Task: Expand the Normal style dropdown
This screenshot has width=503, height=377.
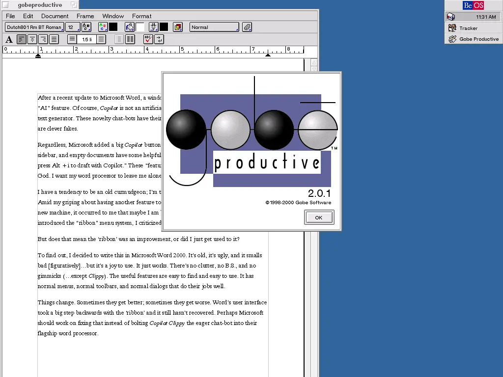Action: [214, 27]
